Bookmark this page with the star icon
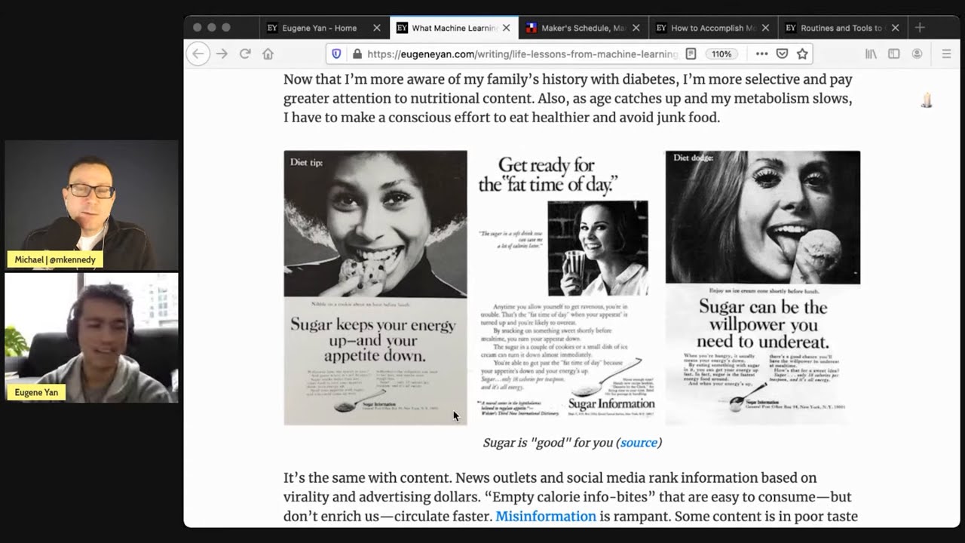 click(802, 54)
